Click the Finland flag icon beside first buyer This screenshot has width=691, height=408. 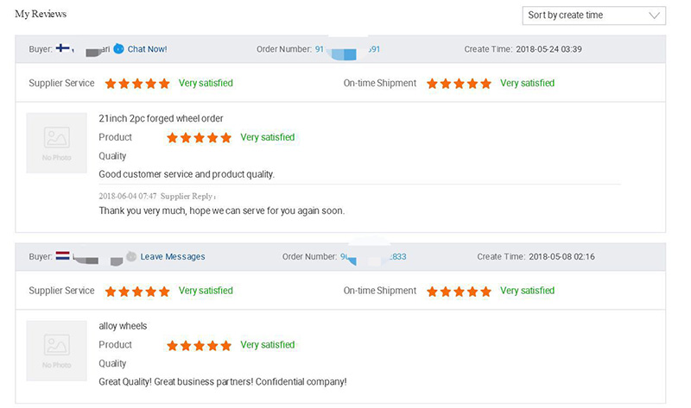click(x=62, y=48)
